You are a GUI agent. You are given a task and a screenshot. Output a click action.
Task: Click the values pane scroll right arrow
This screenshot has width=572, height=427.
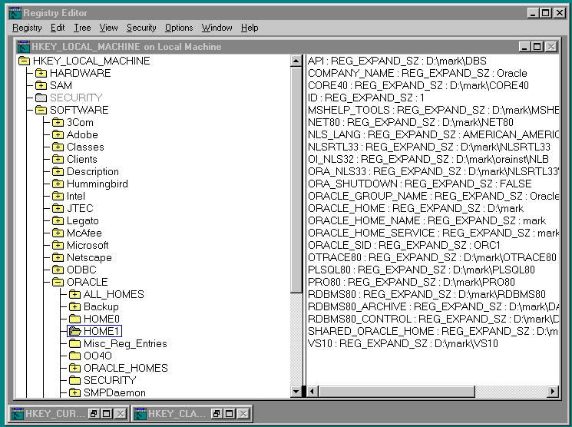[553, 392]
